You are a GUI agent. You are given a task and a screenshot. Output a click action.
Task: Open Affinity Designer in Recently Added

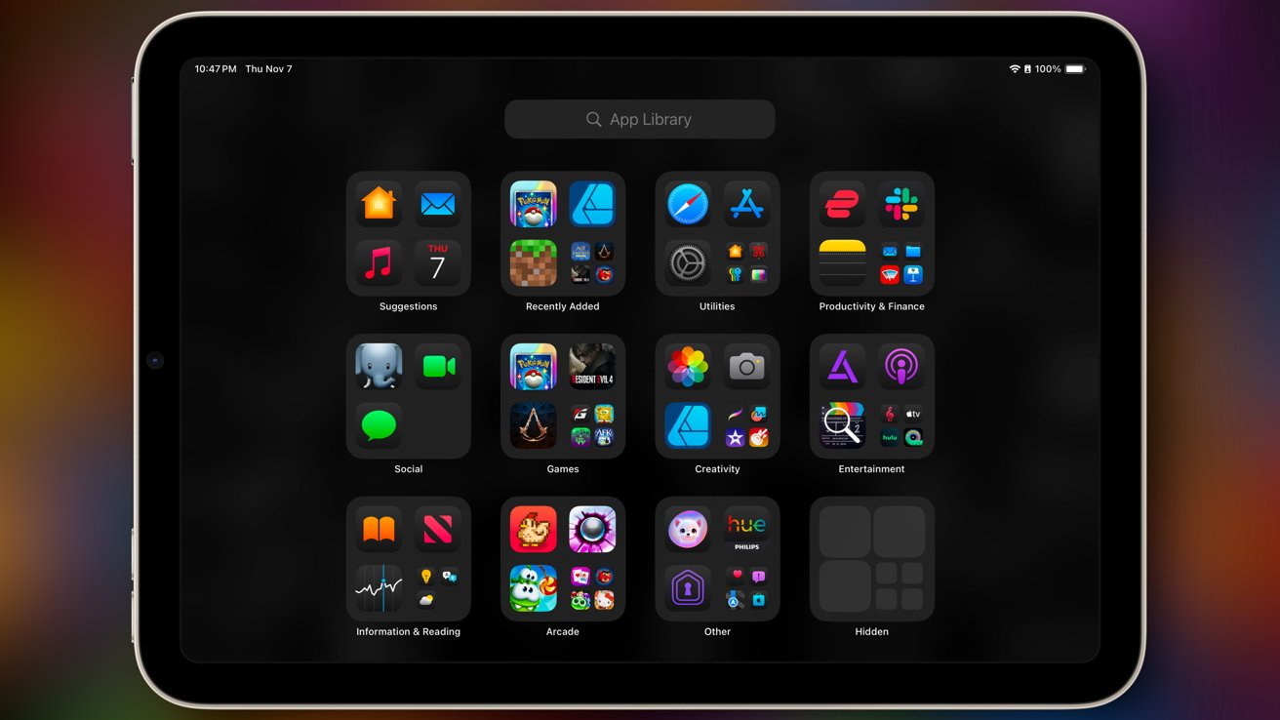click(x=592, y=204)
